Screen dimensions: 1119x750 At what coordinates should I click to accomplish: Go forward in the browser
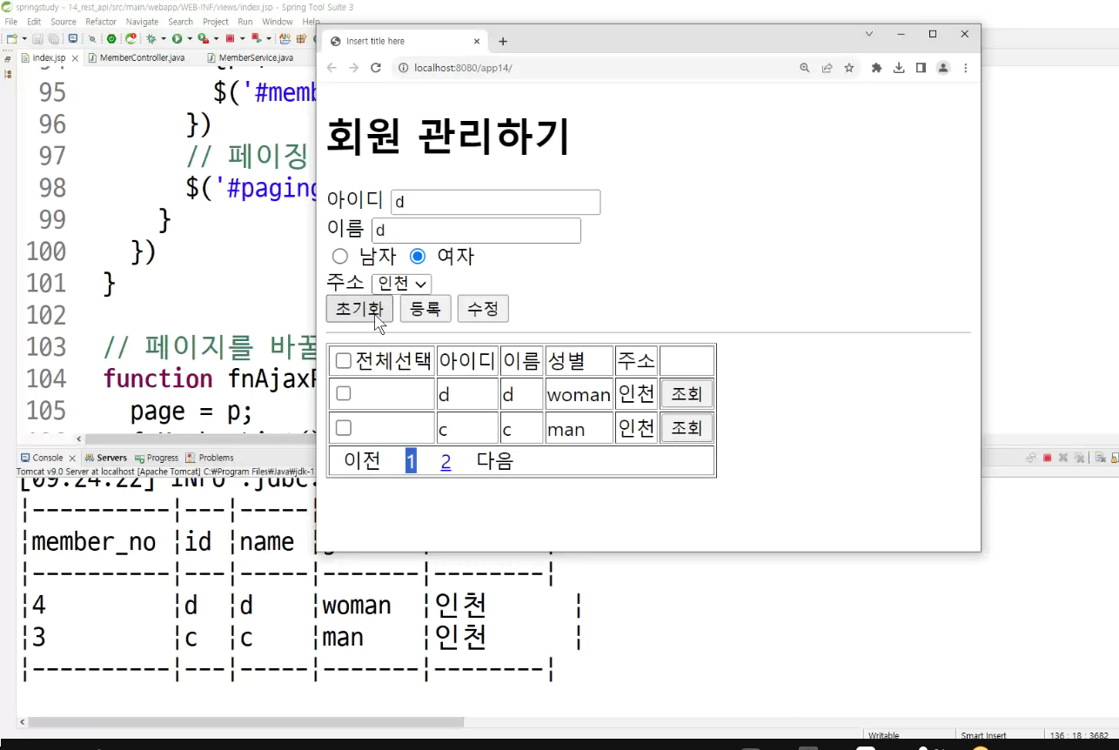click(x=353, y=68)
